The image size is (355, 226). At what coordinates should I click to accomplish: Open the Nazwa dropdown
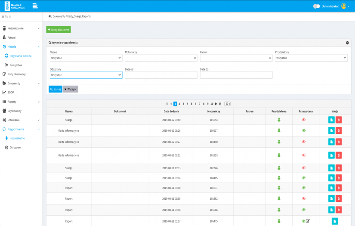click(86, 58)
